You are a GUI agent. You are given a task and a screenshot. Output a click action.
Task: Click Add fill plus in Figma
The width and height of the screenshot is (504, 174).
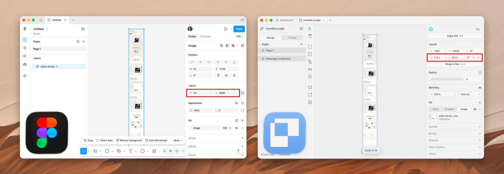tap(242, 121)
